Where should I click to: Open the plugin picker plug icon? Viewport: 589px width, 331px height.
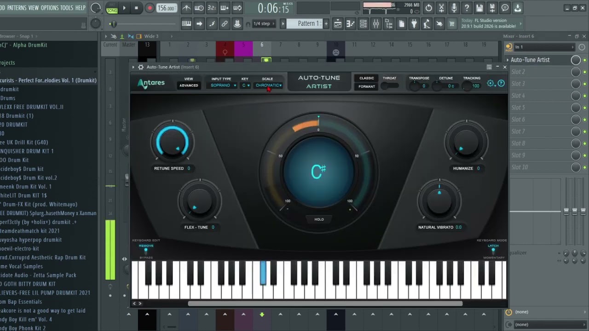point(414,23)
